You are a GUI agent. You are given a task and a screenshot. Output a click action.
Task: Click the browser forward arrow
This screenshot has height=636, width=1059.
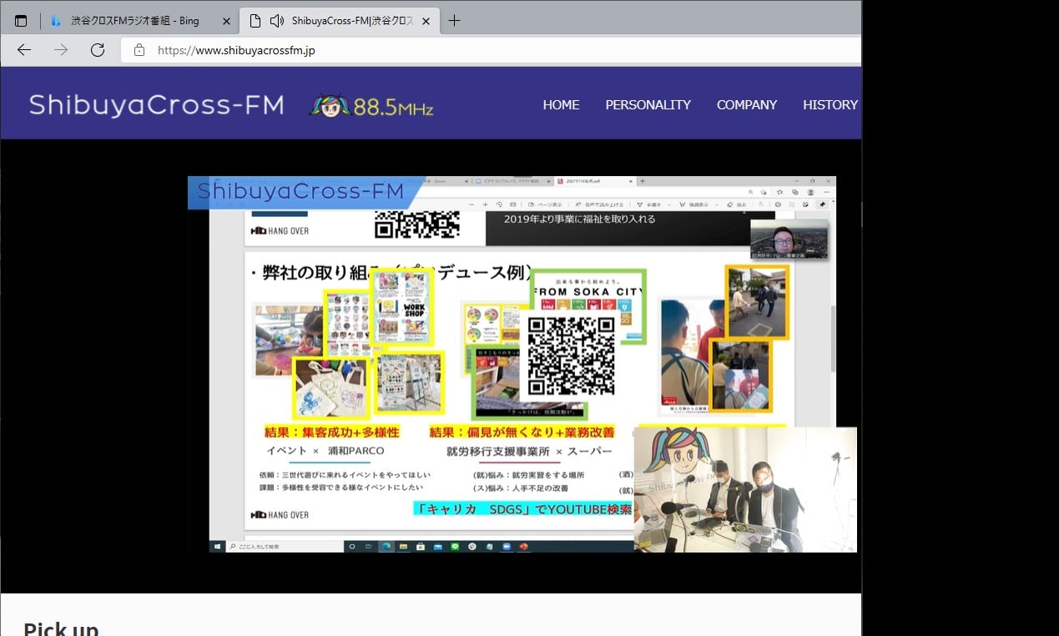[61, 50]
